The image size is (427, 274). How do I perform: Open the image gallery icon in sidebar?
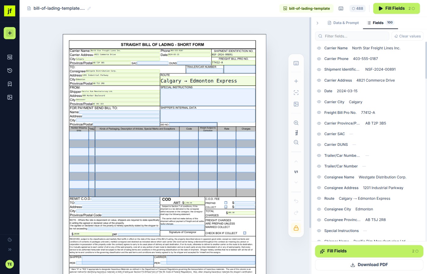click(10, 97)
